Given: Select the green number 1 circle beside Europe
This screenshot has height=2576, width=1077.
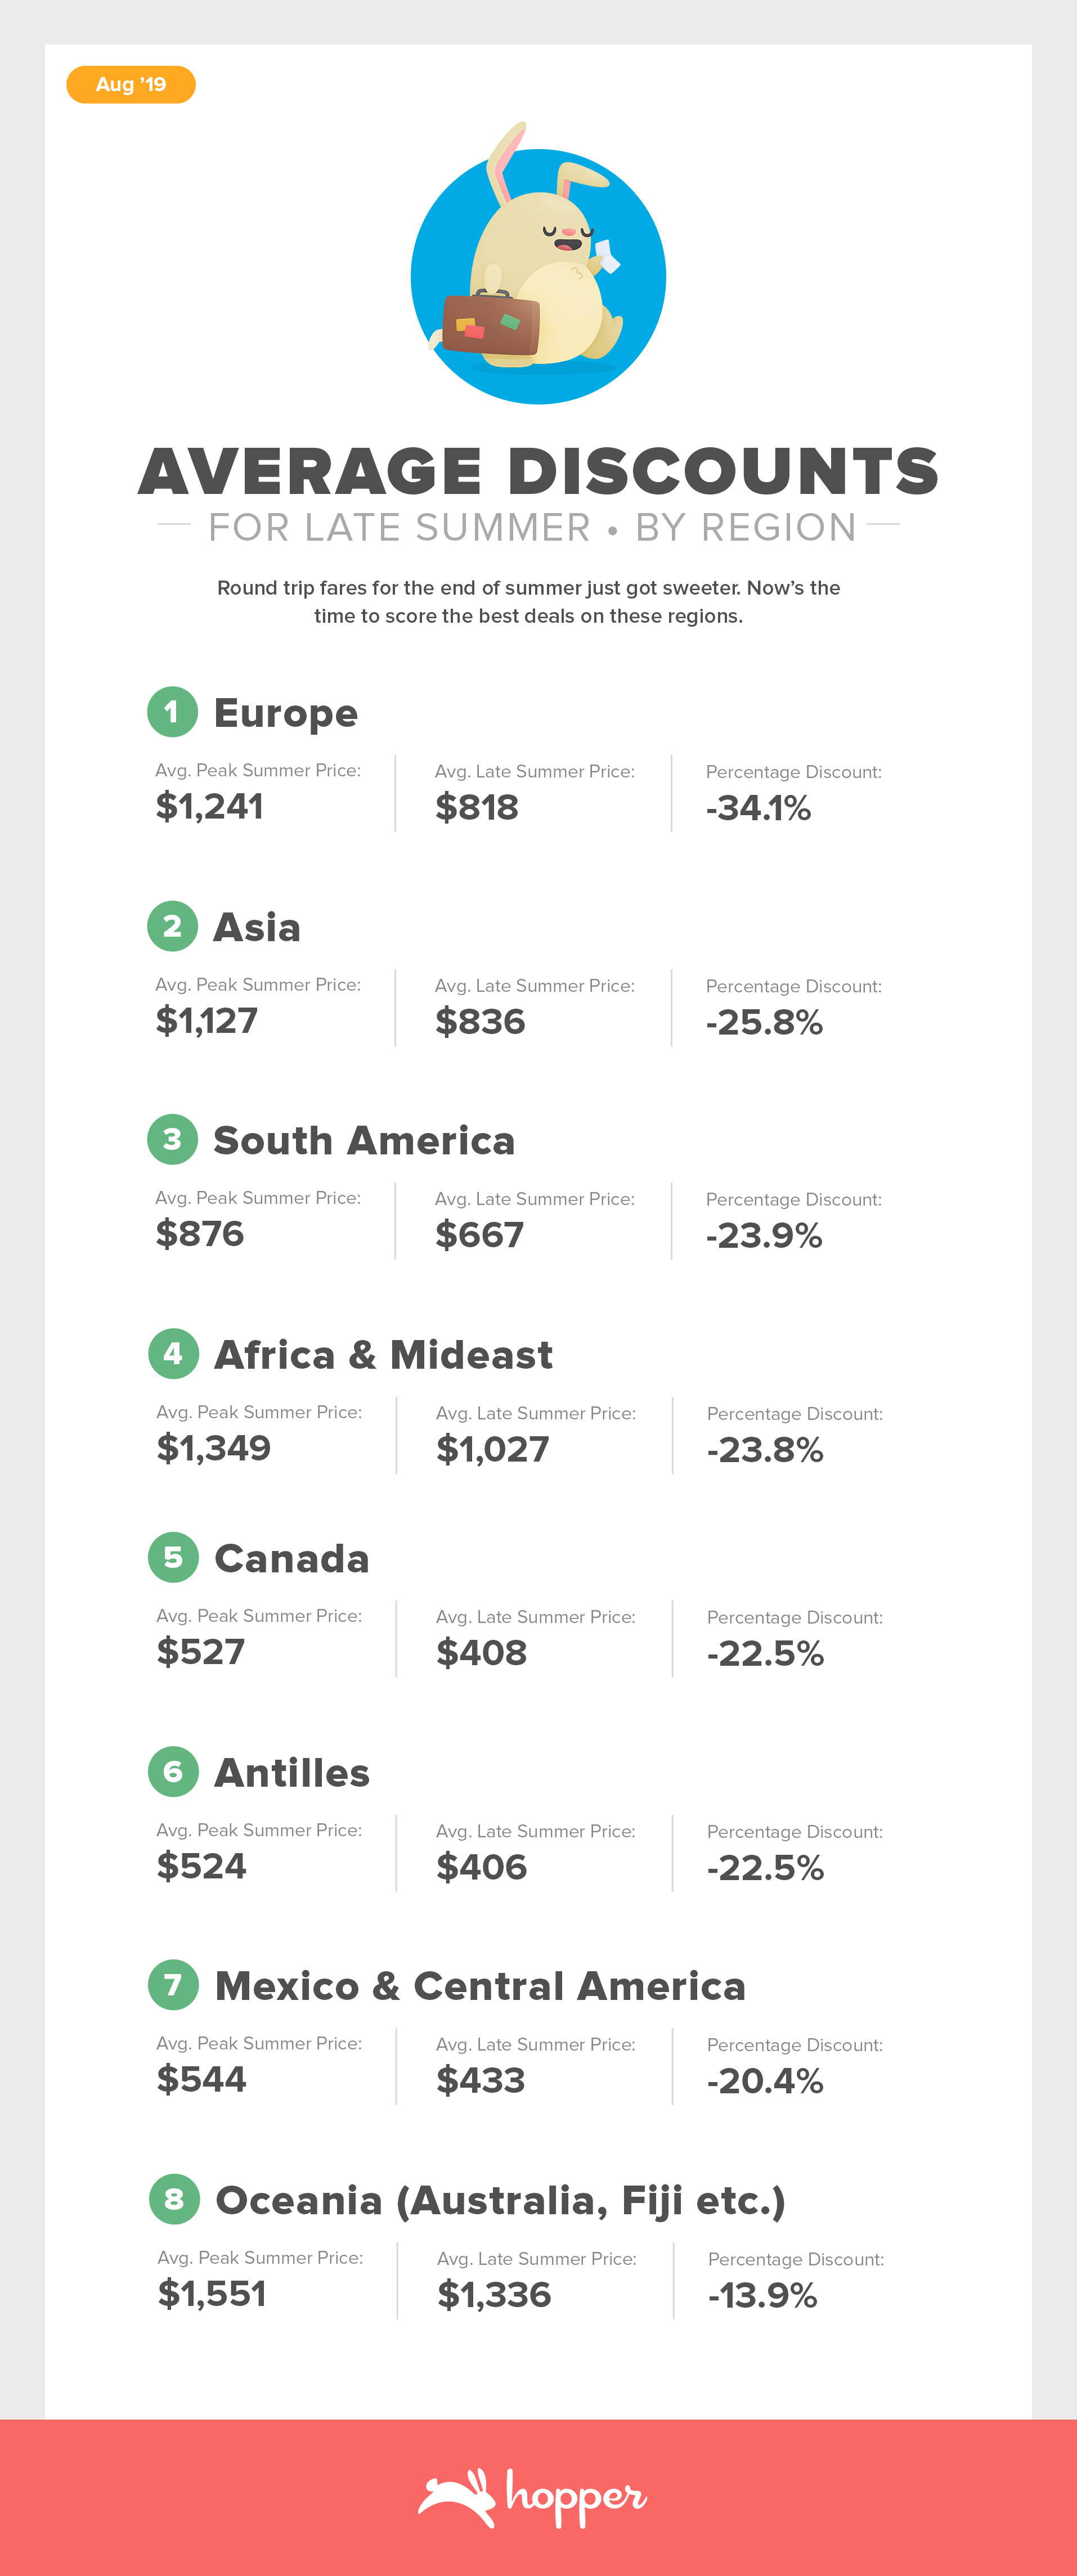Looking at the screenshot, I should 172,712.
